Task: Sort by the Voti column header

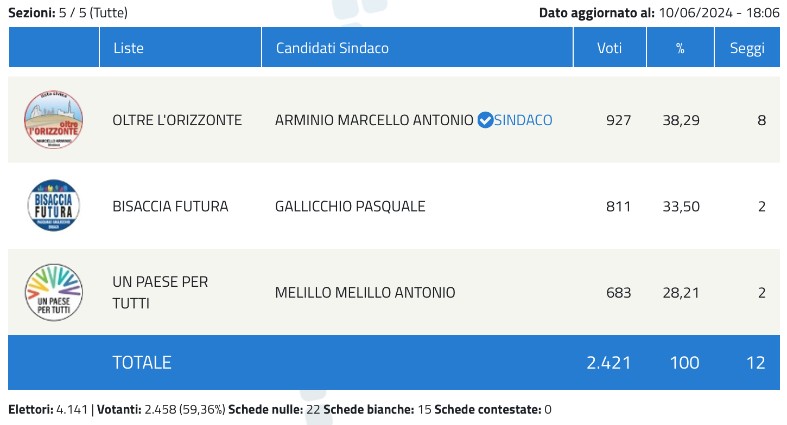Action: tap(610, 48)
